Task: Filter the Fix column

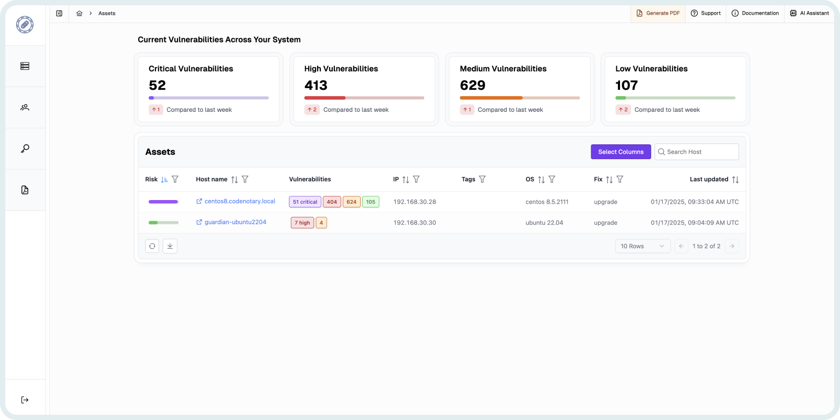Action: (x=620, y=180)
